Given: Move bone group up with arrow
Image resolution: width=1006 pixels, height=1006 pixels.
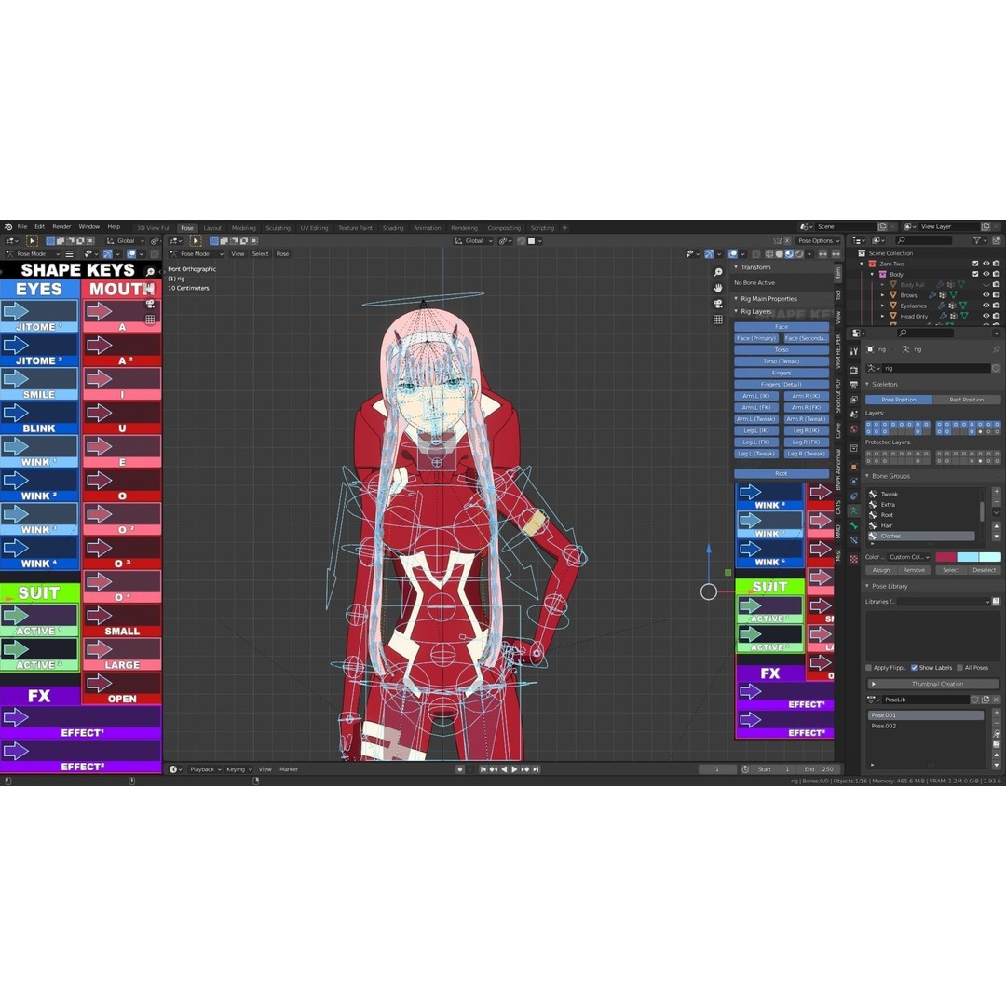Looking at the screenshot, I should (x=996, y=526).
